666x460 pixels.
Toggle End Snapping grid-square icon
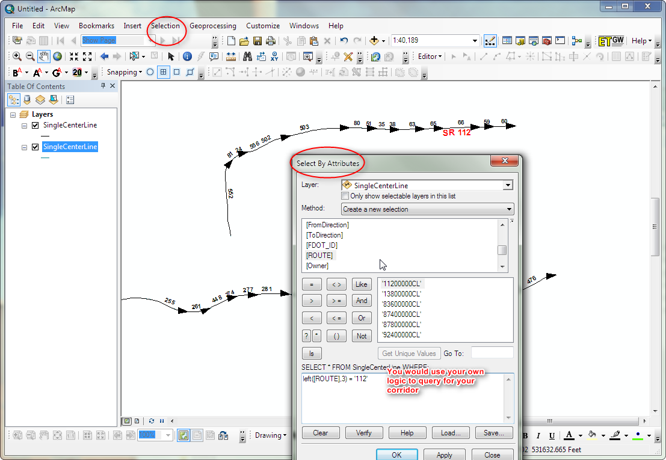[x=163, y=72]
